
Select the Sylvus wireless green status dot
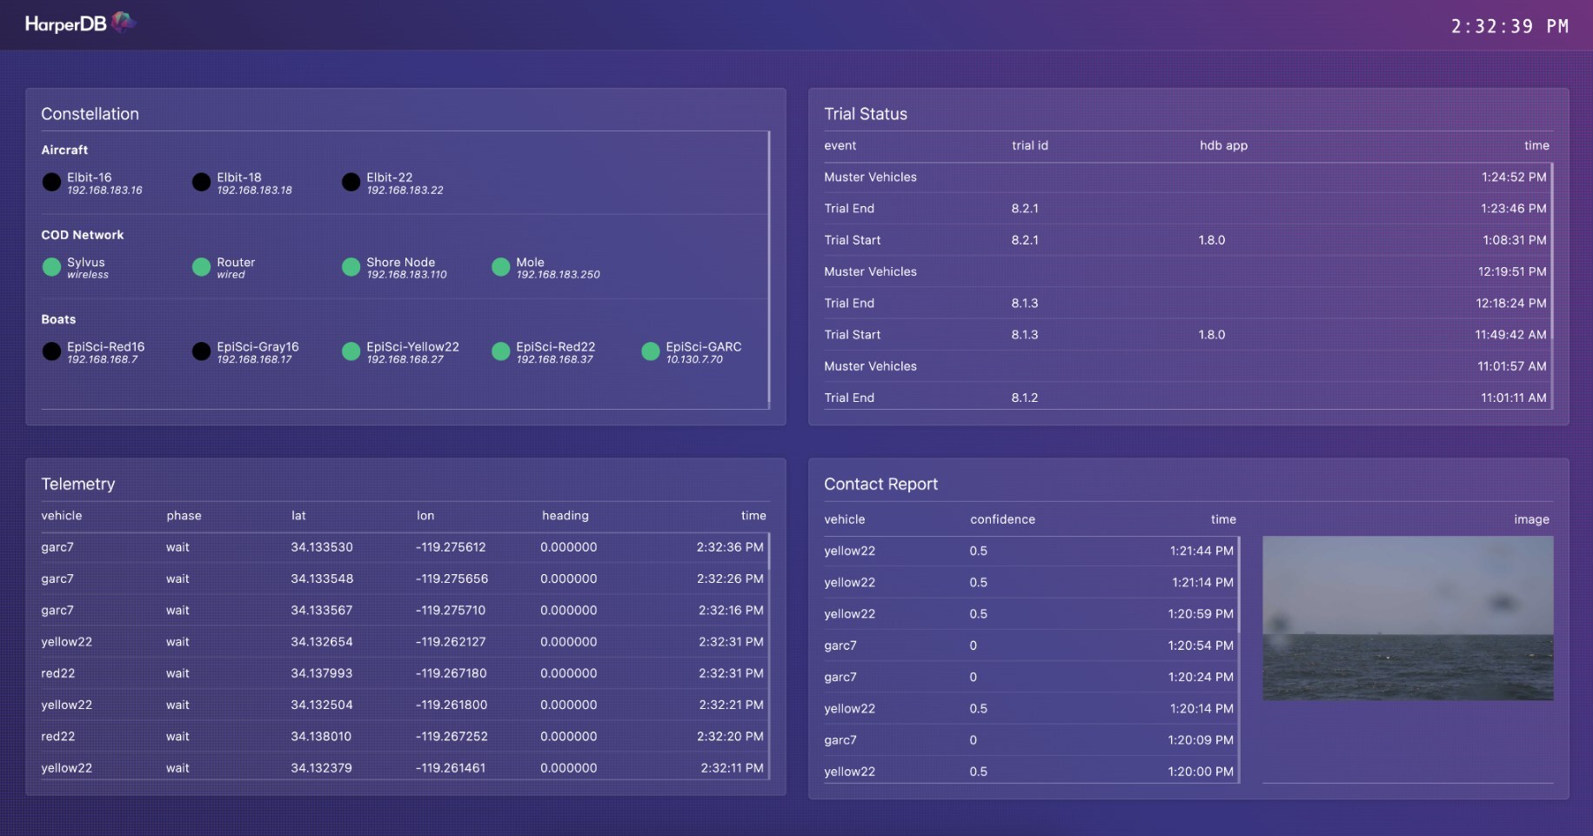[x=51, y=267]
